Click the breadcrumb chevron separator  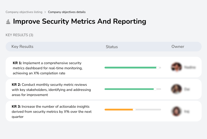45,12
